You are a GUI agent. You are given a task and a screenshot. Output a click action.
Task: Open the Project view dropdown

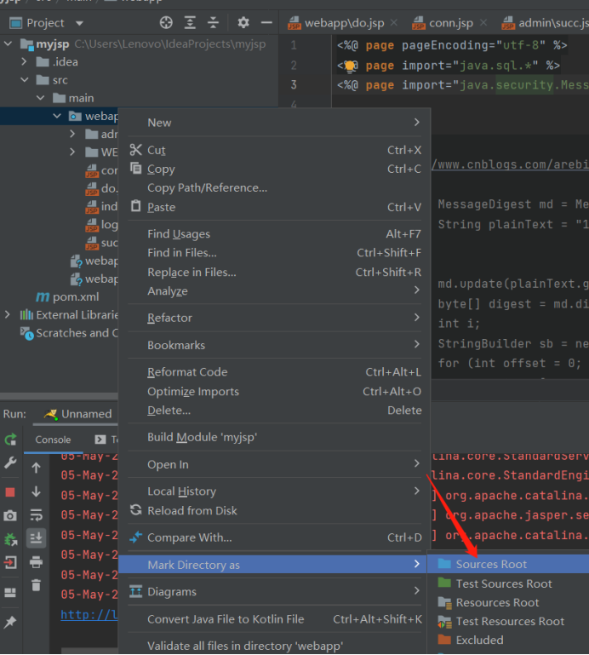pos(78,23)
